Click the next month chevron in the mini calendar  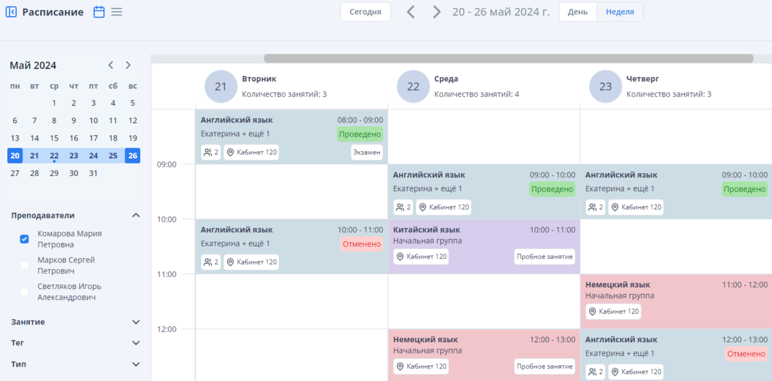tap(127, 65)
